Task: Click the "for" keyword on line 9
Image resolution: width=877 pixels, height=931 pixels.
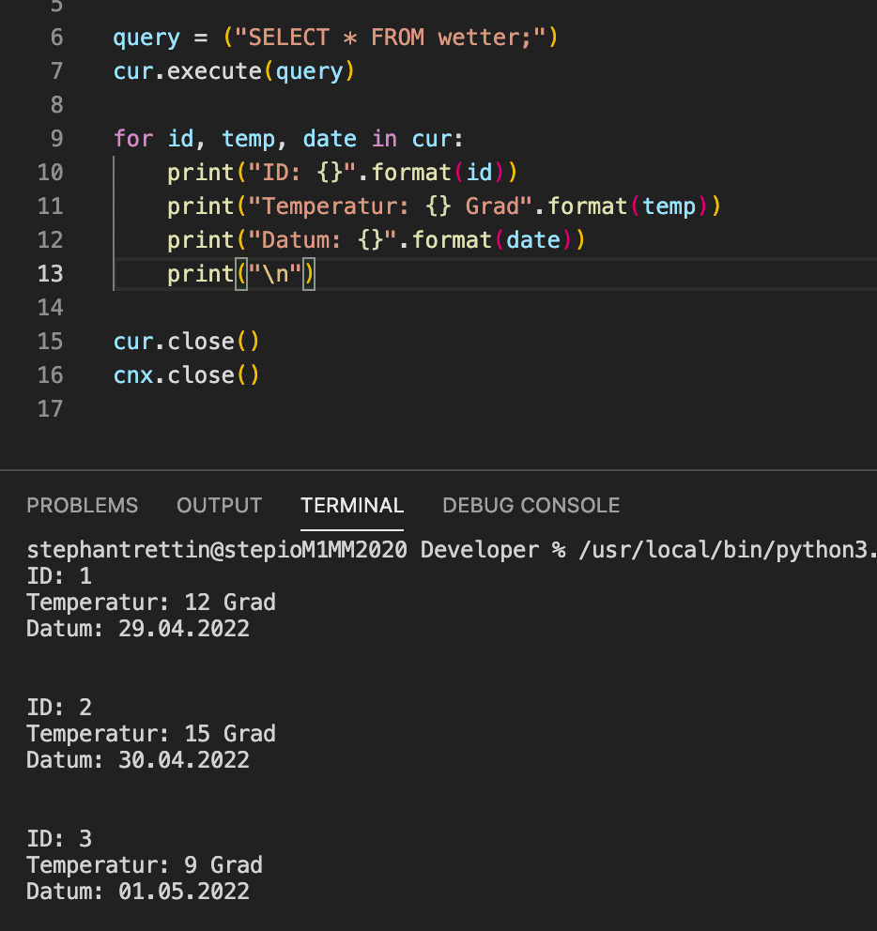Action: (x=132, y=139)
